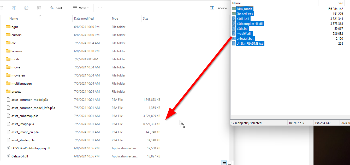Select uninstall.bat in archive window
The height and width of the screenshot is (165, 350).
point(245,38)
